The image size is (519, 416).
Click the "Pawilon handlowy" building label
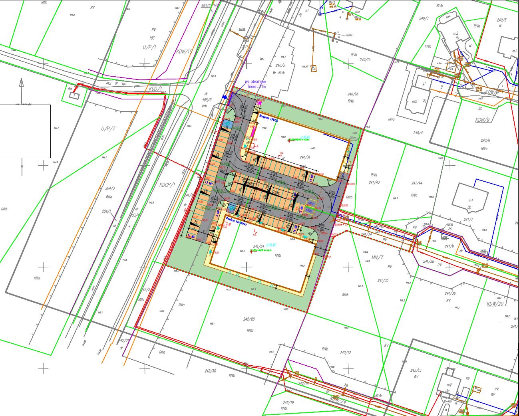pos(237,221)
